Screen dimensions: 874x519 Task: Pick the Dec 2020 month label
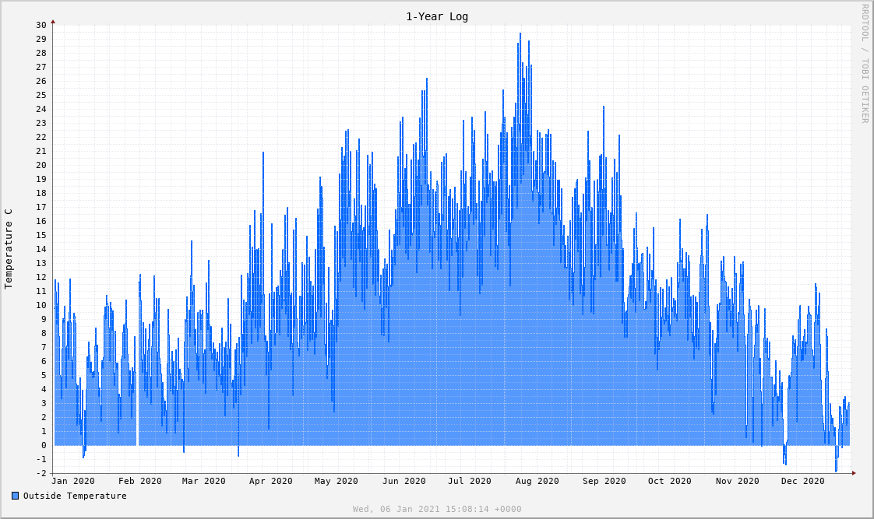(803, 481)
